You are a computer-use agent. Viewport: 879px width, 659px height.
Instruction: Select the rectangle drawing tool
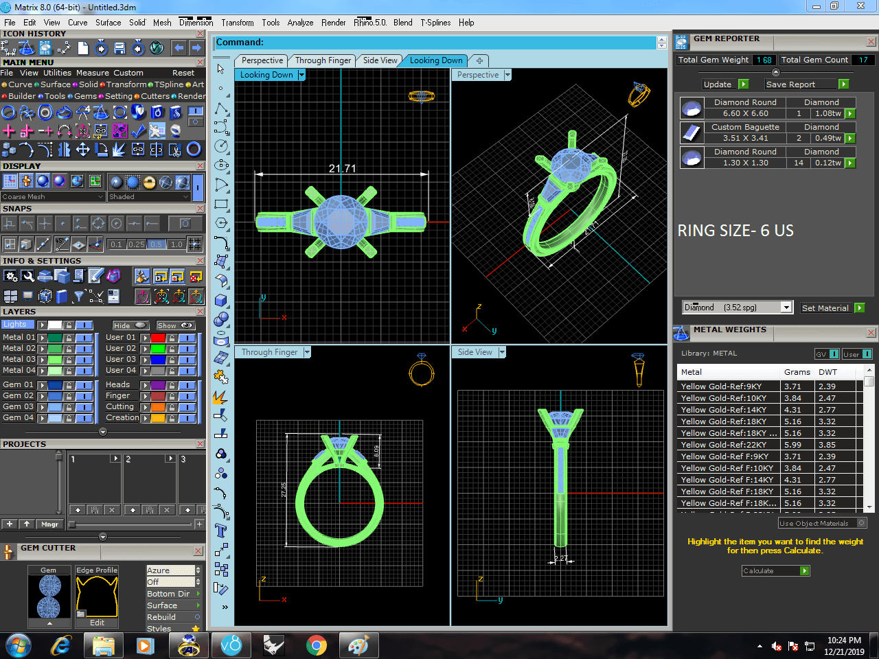221,204
